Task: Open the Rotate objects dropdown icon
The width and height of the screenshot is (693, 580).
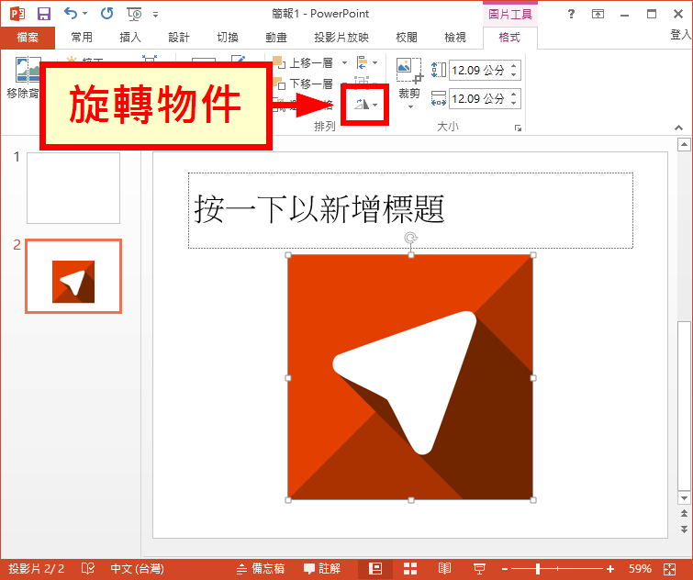Action: pos(365,105)
